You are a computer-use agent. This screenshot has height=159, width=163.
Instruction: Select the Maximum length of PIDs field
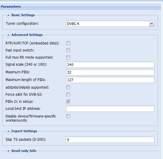[110, 80]
